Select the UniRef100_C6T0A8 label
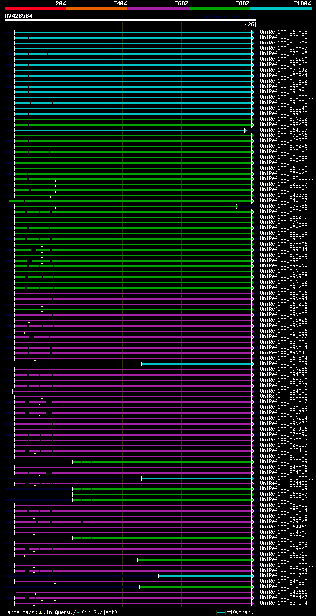Image resolution: width=316 pixels, height=616 pixels. click(x=283, y=309)
